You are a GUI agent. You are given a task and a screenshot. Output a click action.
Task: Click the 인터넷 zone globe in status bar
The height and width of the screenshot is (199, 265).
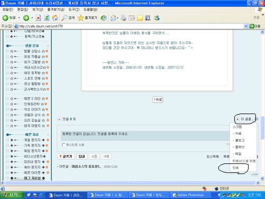point(216,188)
